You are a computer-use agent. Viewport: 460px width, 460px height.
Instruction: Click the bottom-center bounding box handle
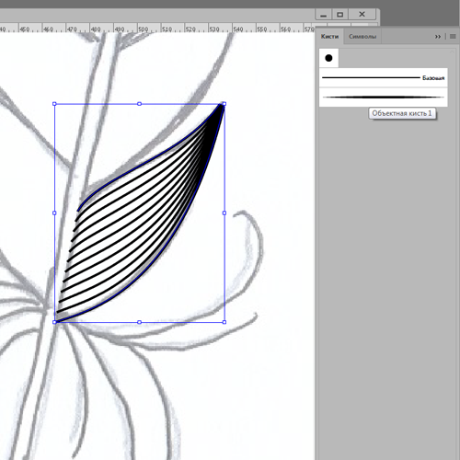pyautogui.click(x=139, y=322)
